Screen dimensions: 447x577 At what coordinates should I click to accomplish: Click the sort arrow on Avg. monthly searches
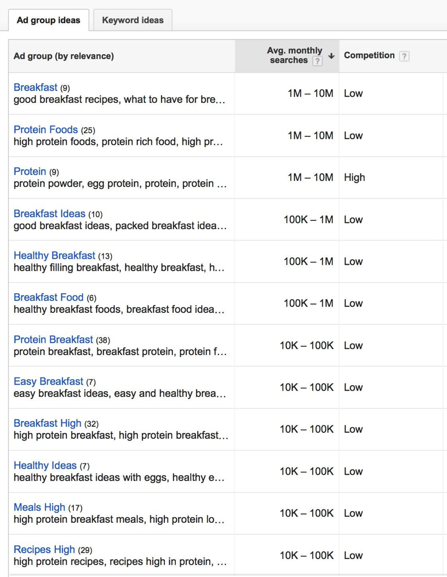331,55
